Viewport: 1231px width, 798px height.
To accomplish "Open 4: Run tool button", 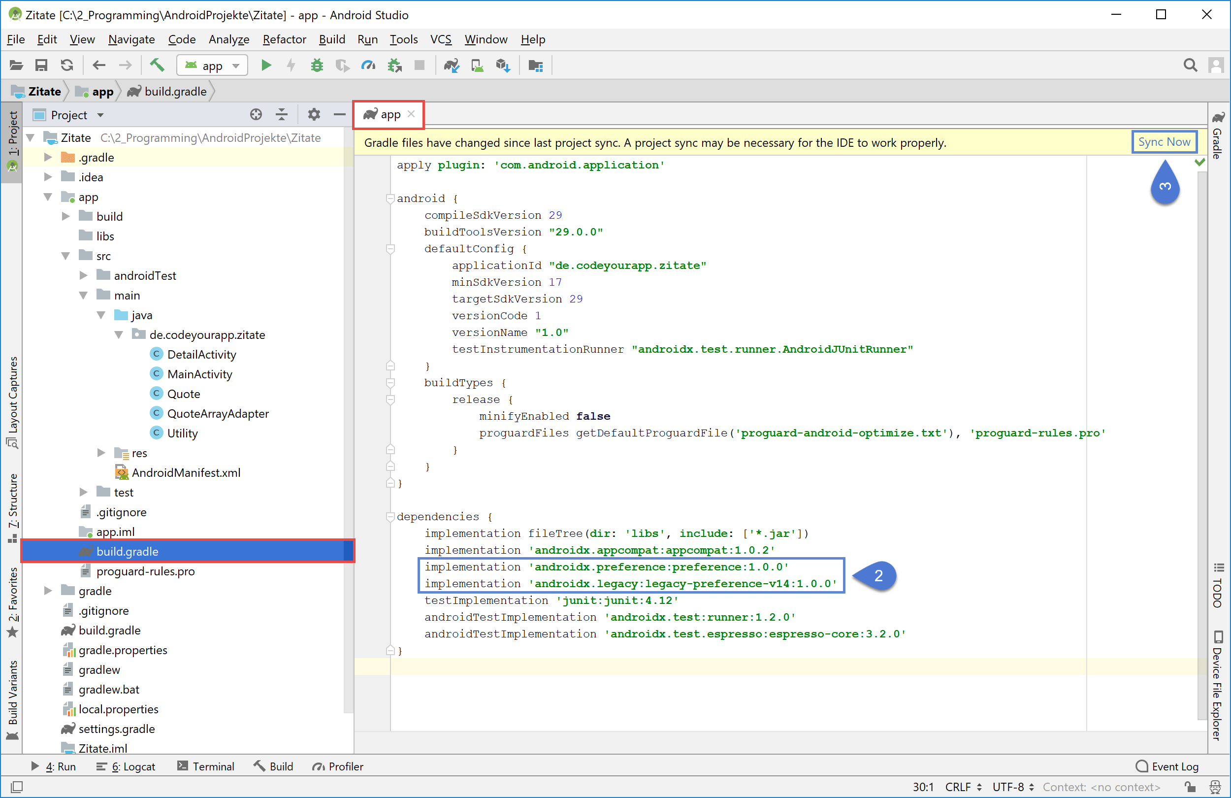I will tap(54, 766).
